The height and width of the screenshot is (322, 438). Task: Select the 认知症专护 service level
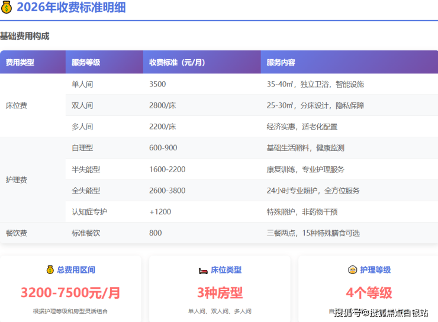click(89, 212)
